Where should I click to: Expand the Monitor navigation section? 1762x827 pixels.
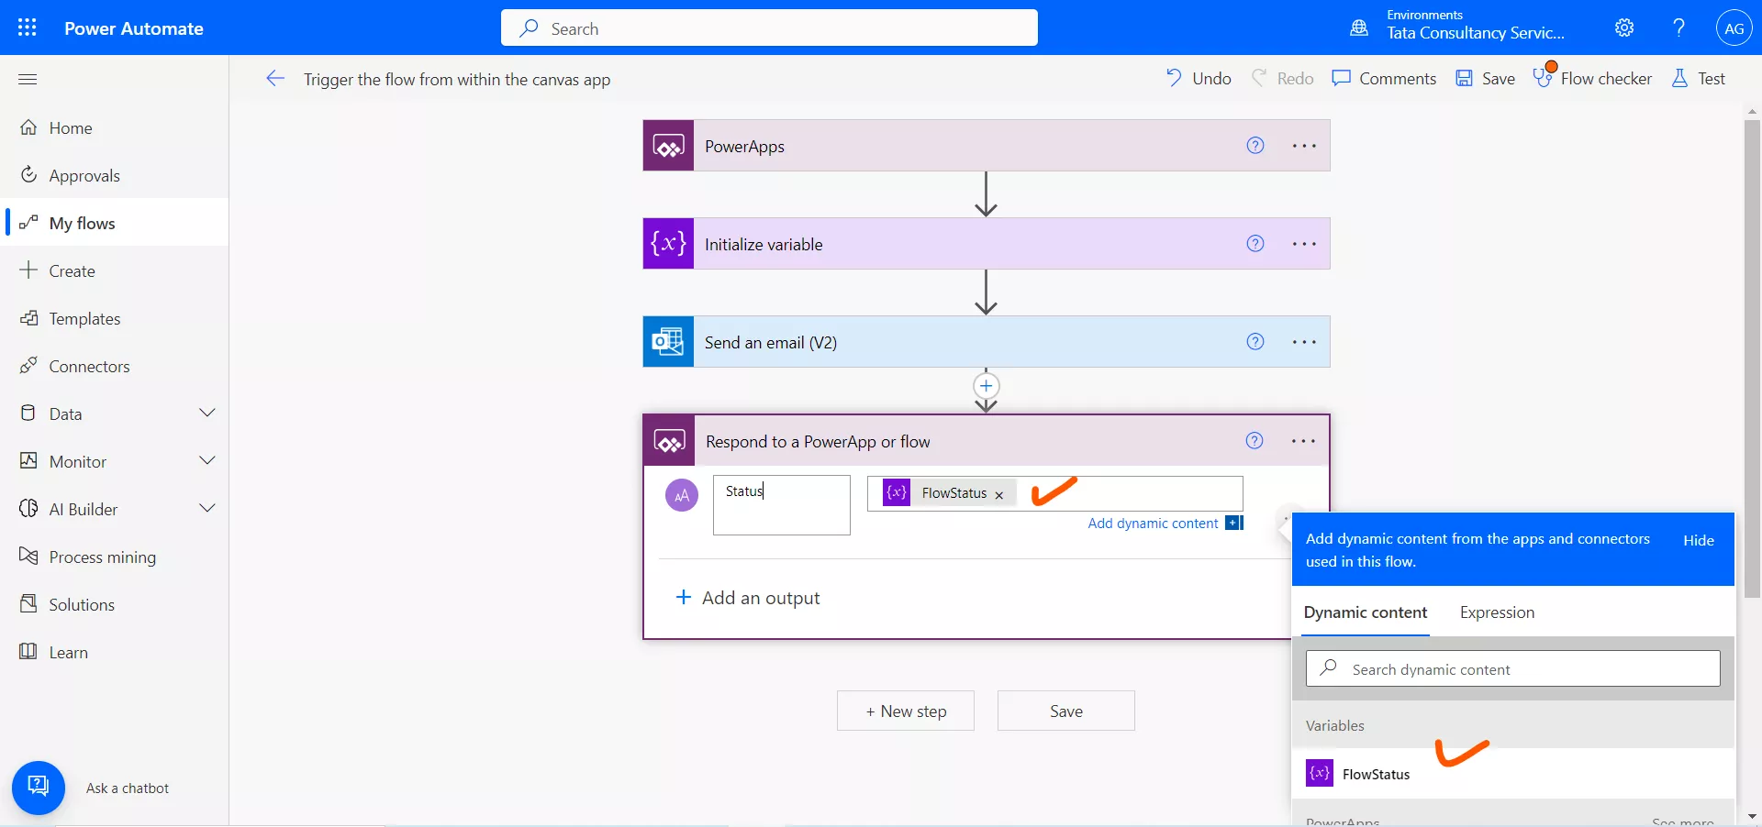207,461
